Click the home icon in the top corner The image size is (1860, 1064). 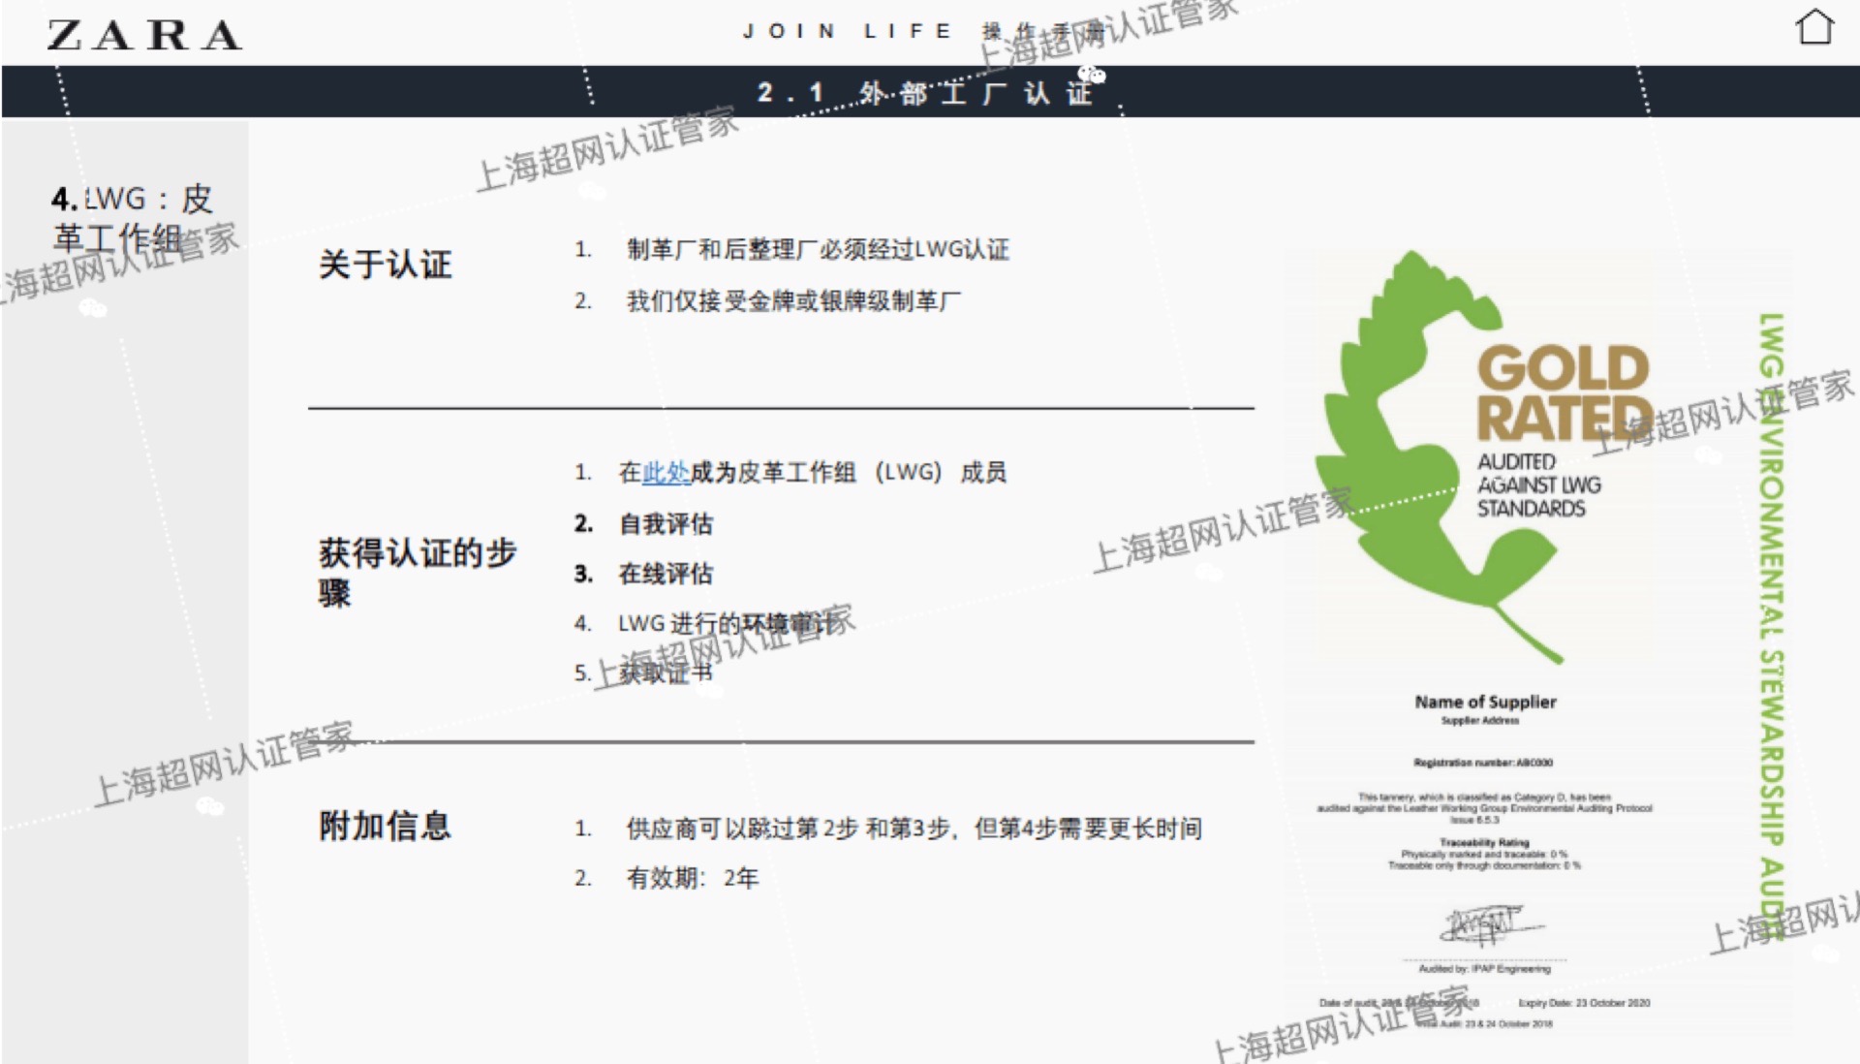click(x=1814, y=27)
